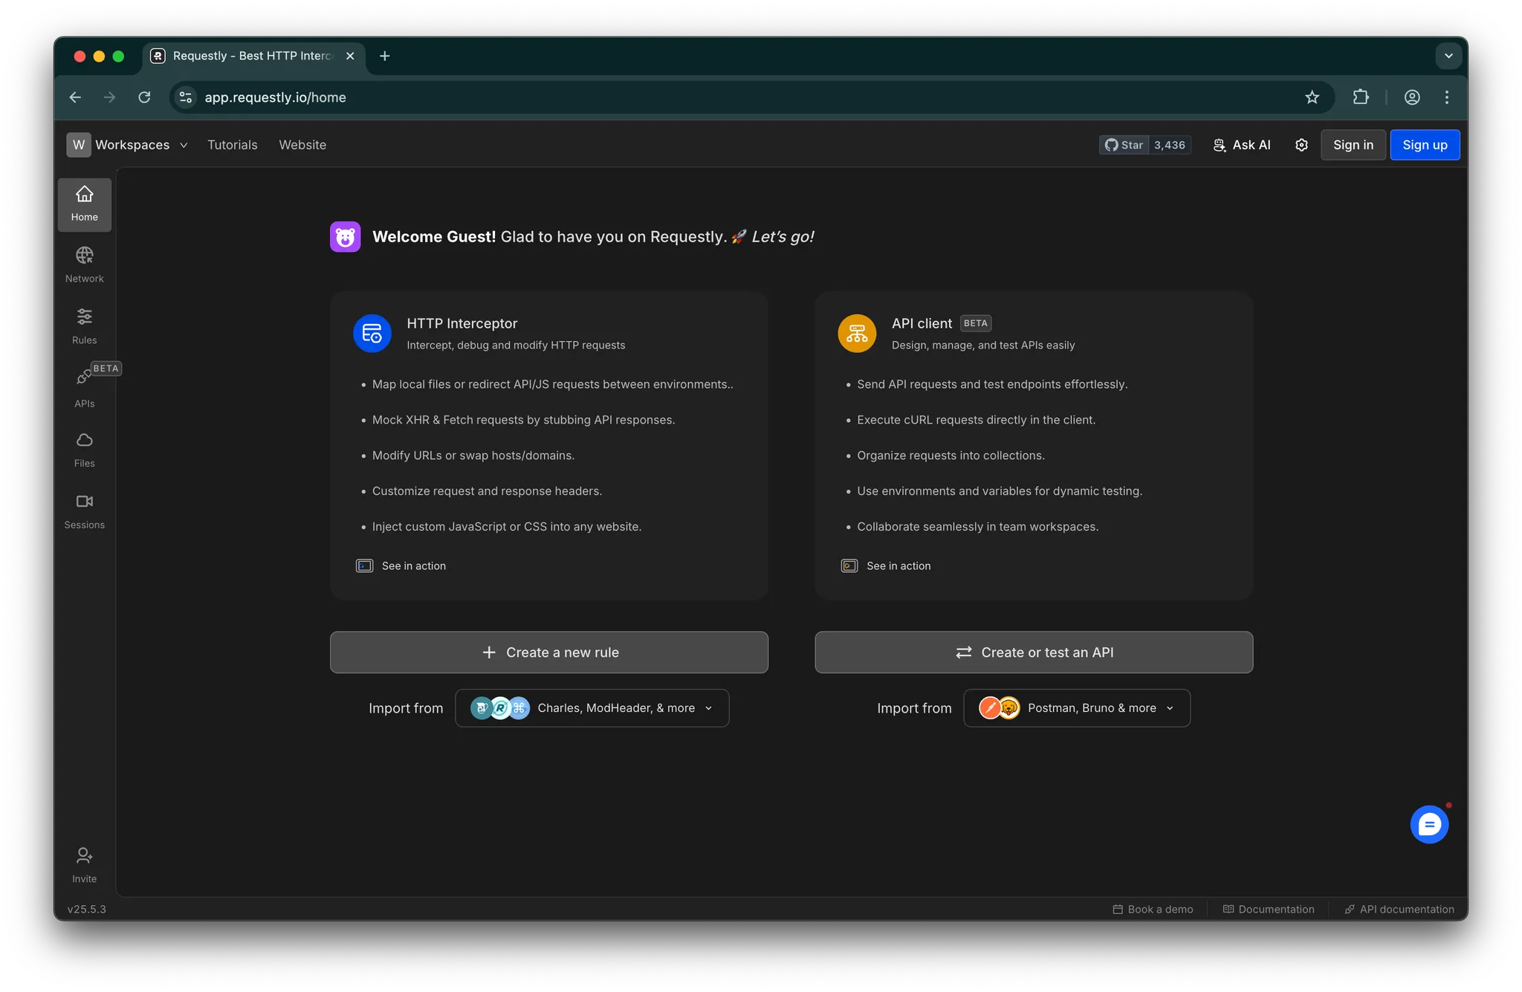Open the settings gear in header

1301,145
